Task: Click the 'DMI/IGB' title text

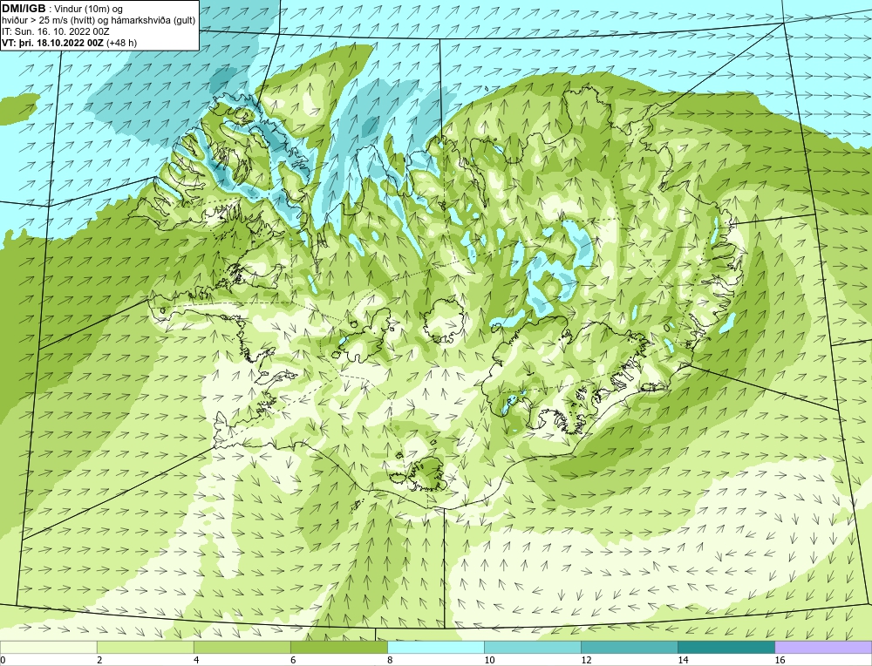Action: (24, 9)
